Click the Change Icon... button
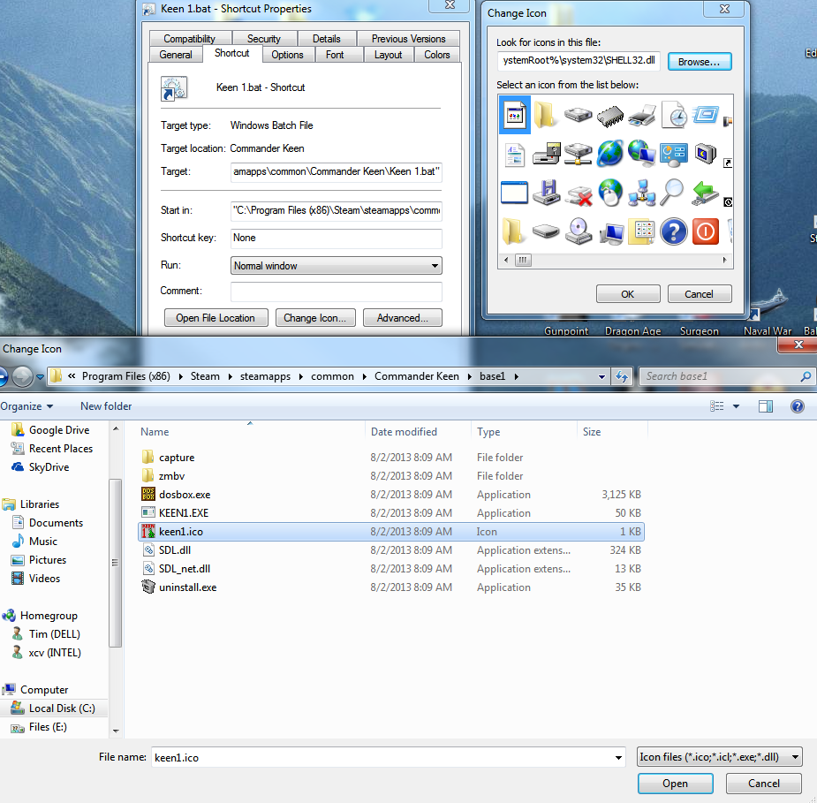Viewport: 817px width, 803px height. click(x=314, y=318)
